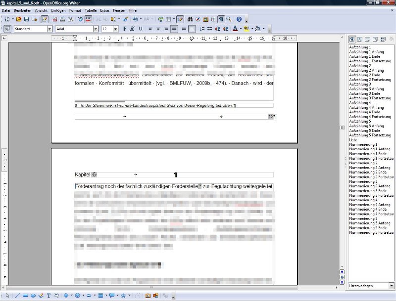Toggle AutoSpellcheck ABC button
This screenshot has width=396, height=301.
pos(88,19)
